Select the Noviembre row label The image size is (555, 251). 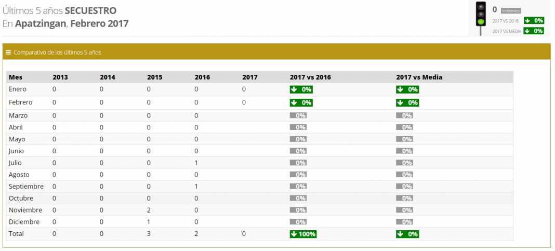25,210
